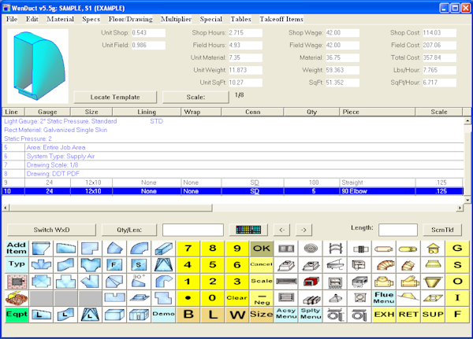The image size is (473, 339).
Task: Click the Locate Template button
Action: click(114, 98)
